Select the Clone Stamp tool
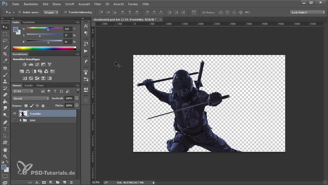Image resolution: width=328 pixels, height=185 pixels. tap(5, 81)
